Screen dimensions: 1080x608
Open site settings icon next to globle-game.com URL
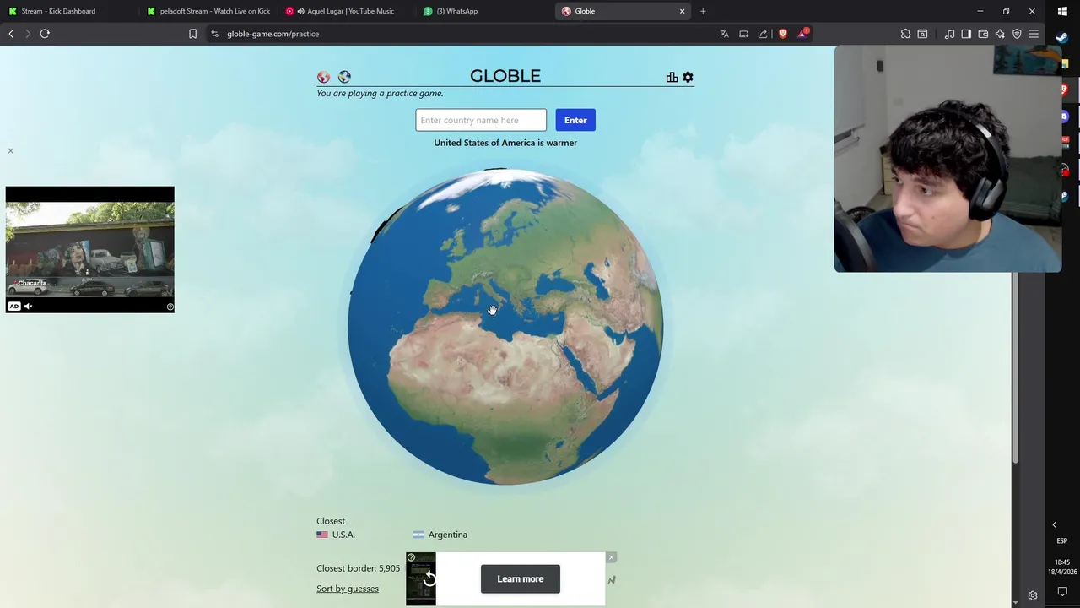coord(214,34)
